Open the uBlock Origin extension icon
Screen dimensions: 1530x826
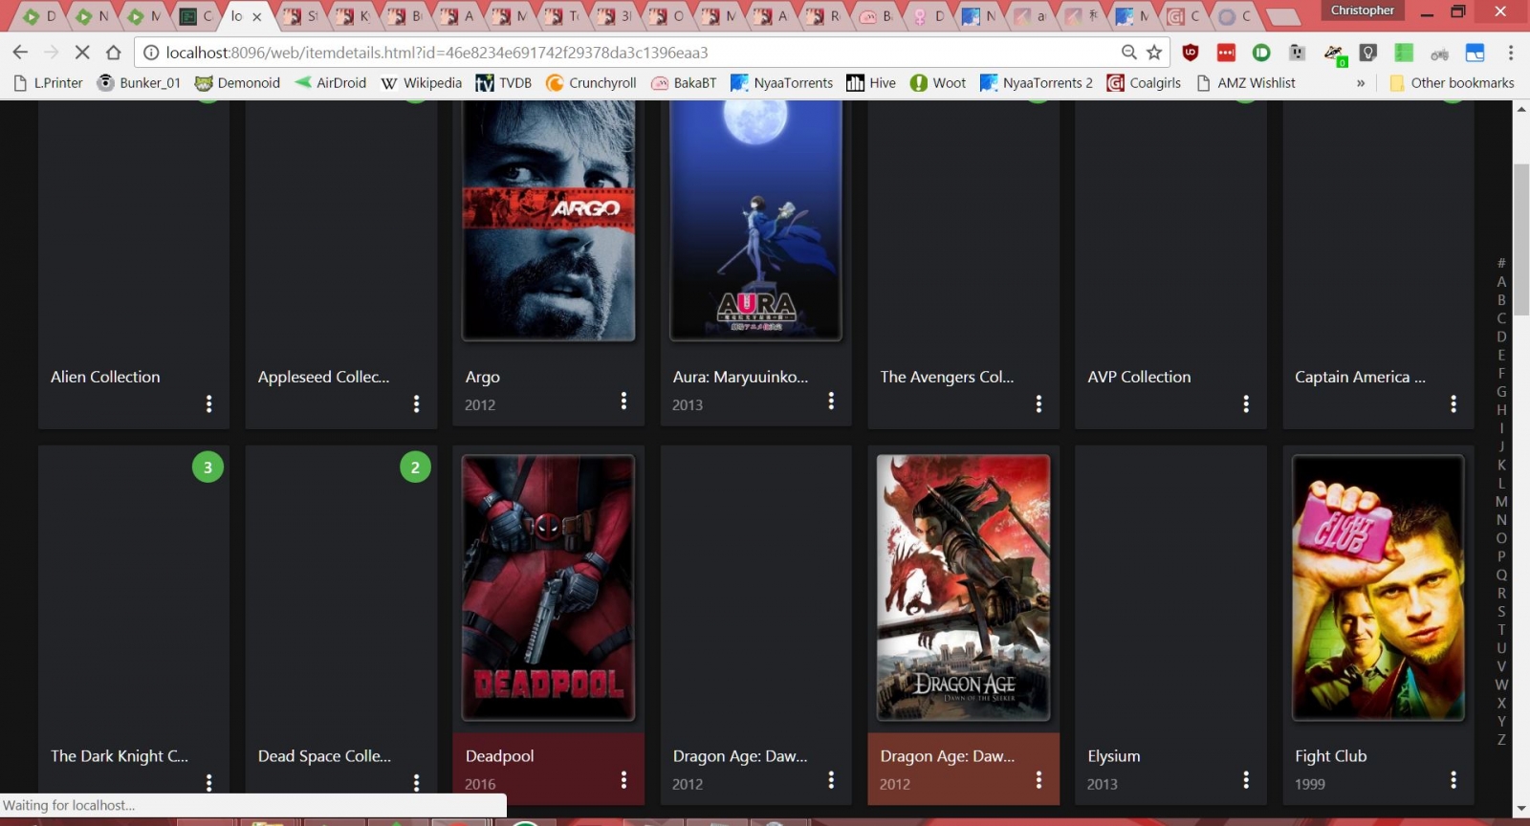point(1191,53)
